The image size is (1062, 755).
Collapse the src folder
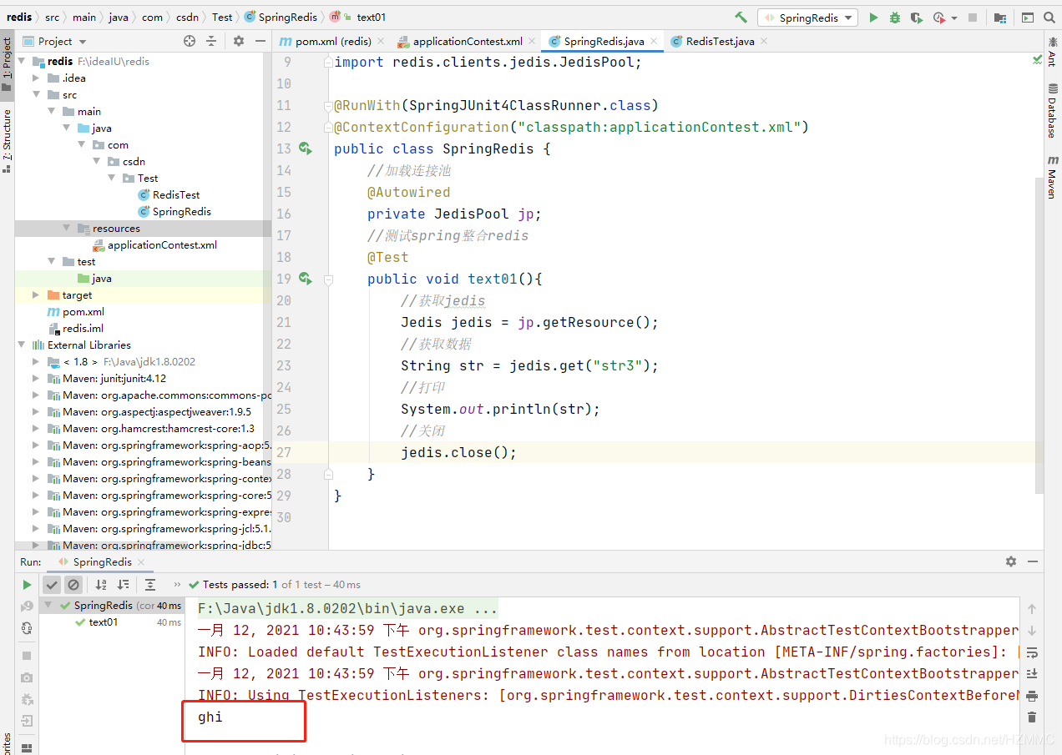35,94
